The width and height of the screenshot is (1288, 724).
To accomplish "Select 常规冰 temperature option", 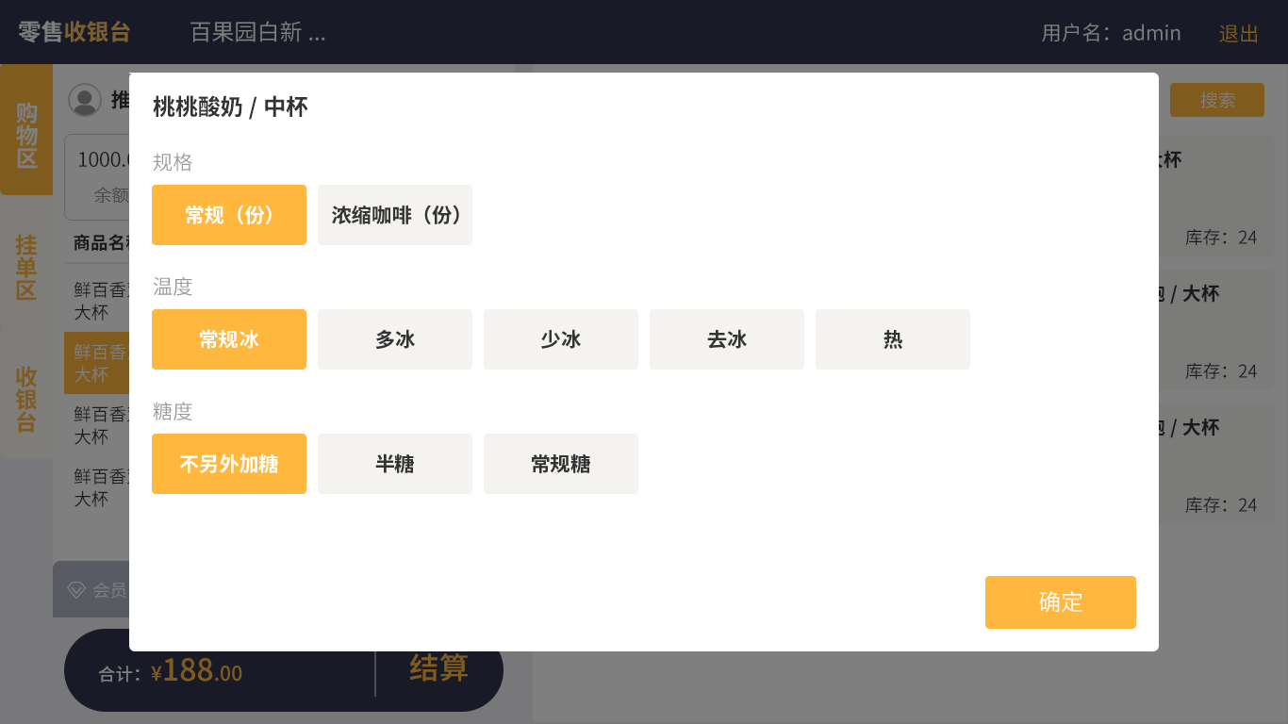I will coord(229,339).
